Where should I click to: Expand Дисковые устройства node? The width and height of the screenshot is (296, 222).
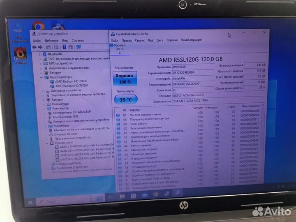click(x=43, y=91)
